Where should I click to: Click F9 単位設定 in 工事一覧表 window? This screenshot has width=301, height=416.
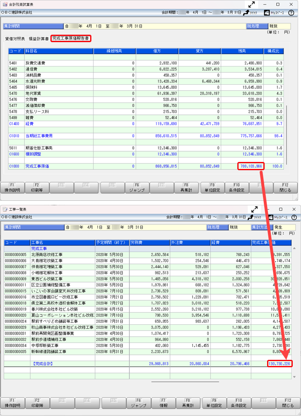(x=214, y=403)
